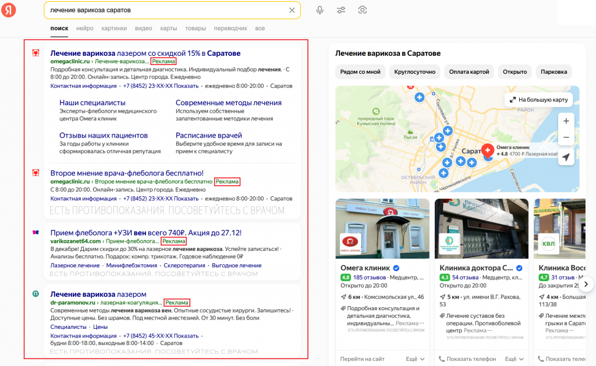Open dr-paramonov.ru 'Лечение варикоза лазером' result
Viewport: 596px width, 366px height.
tap(98, 294)
